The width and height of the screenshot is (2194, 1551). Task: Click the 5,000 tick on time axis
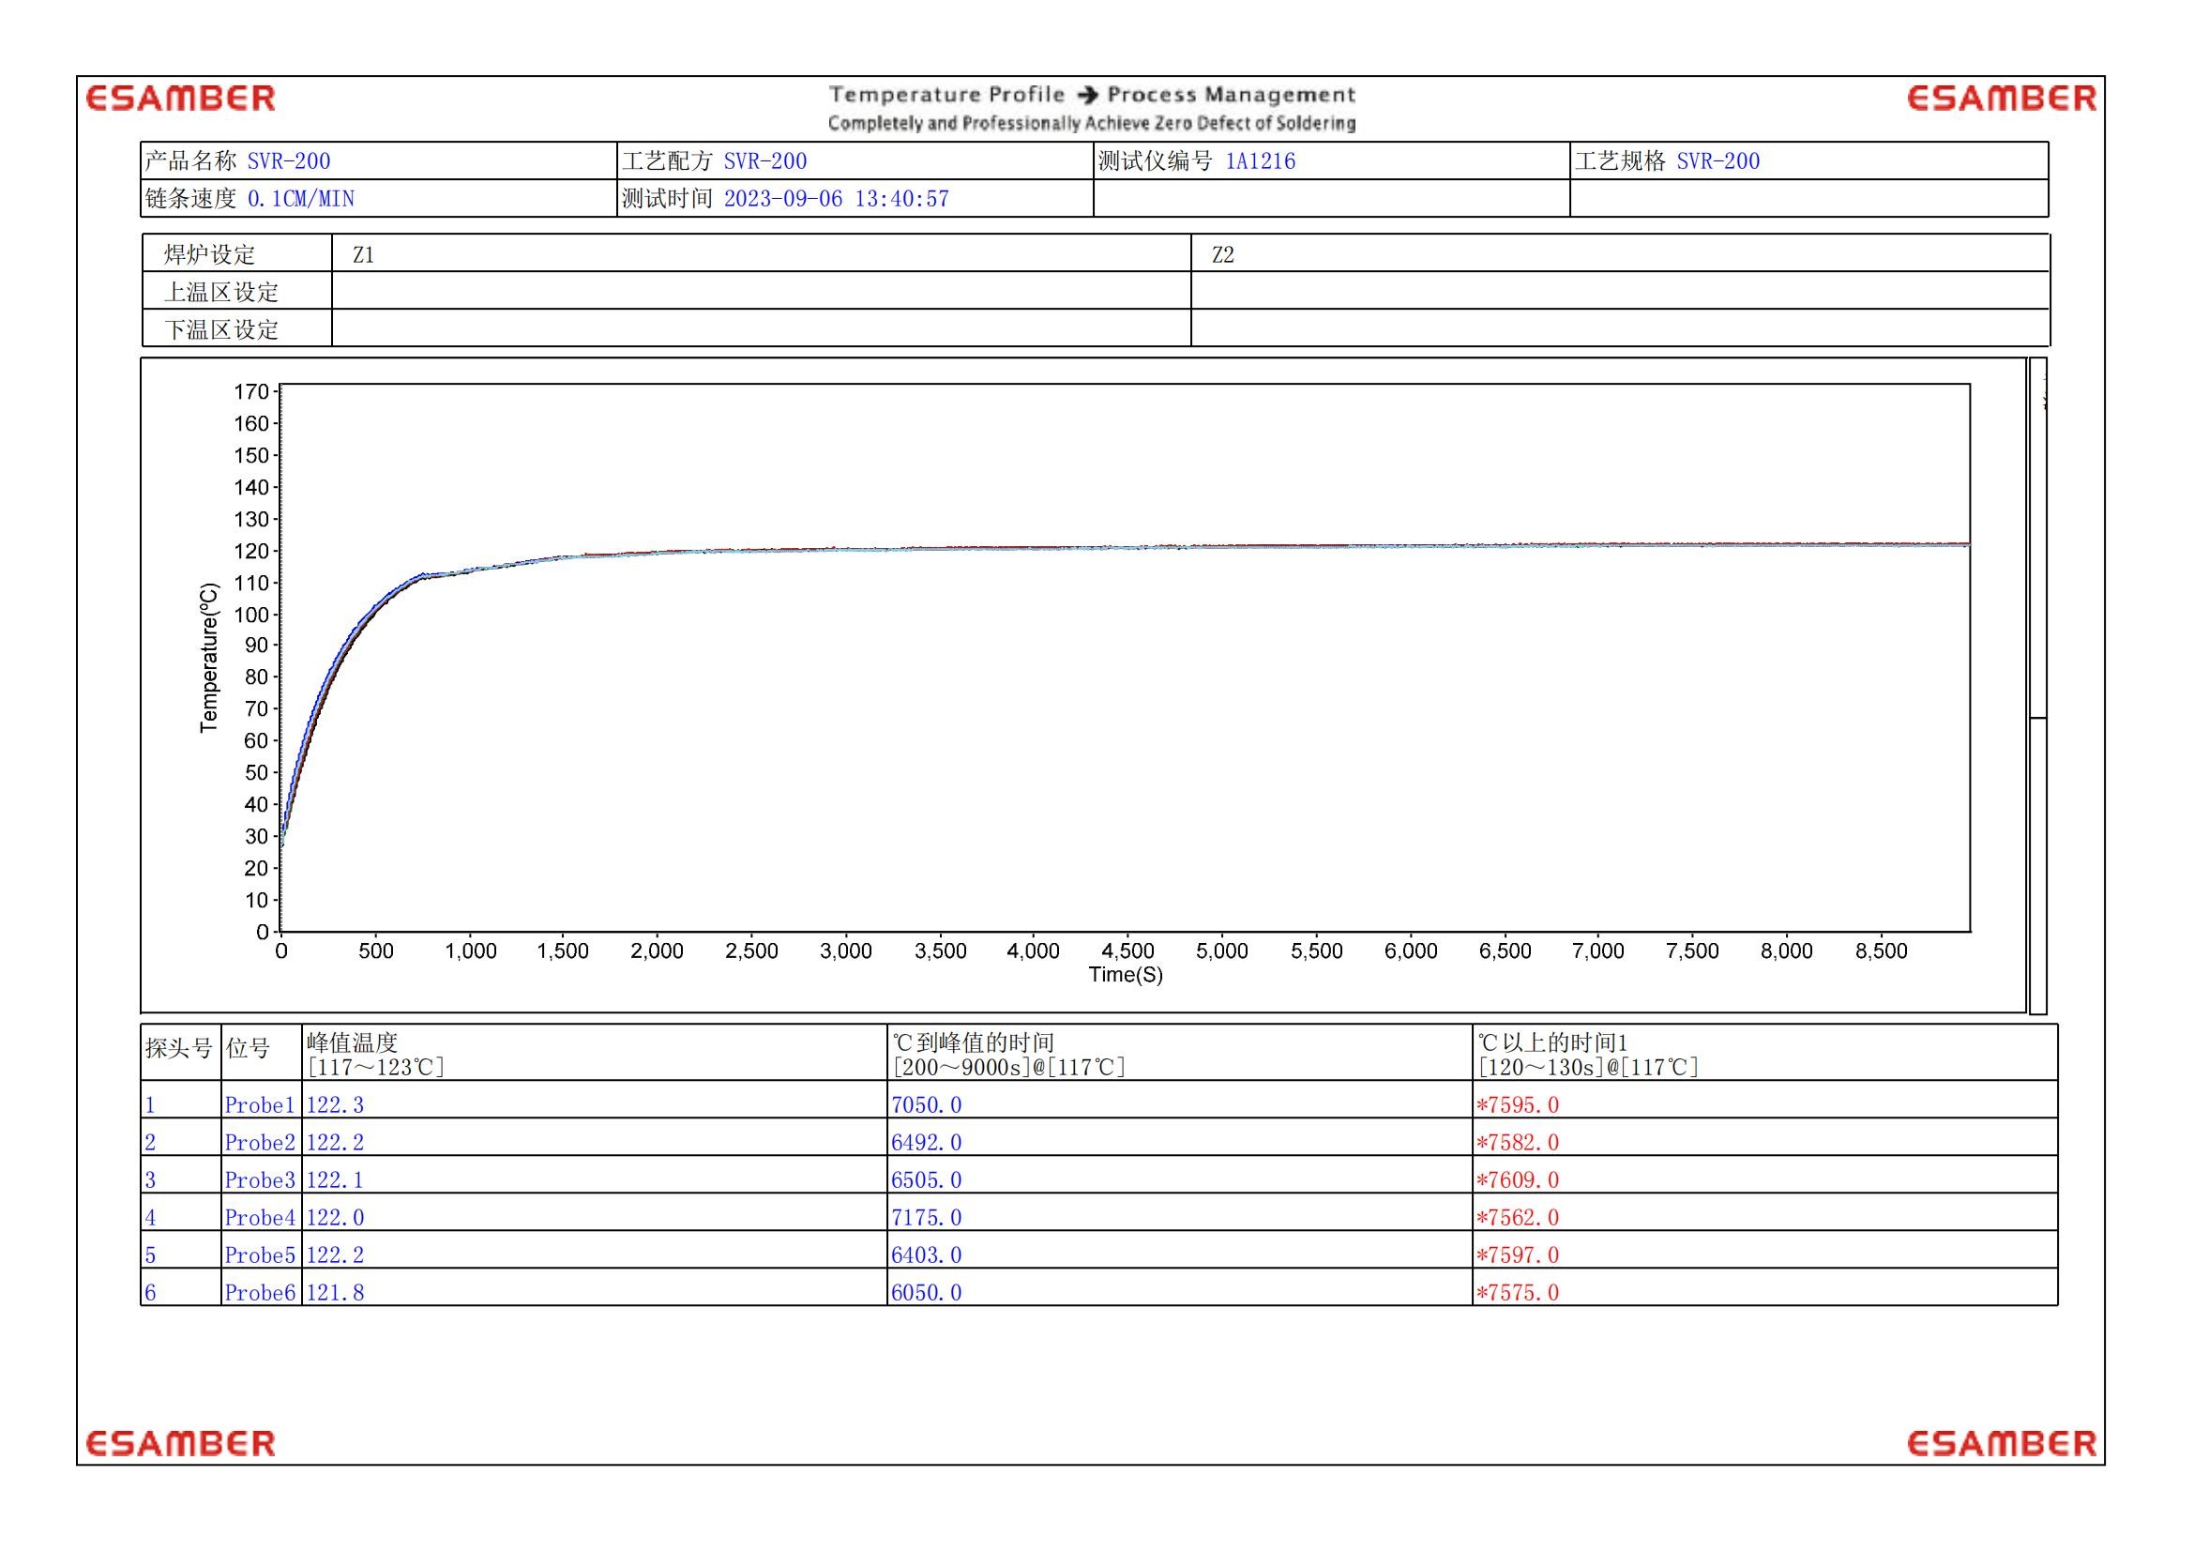click(1221, 950)
